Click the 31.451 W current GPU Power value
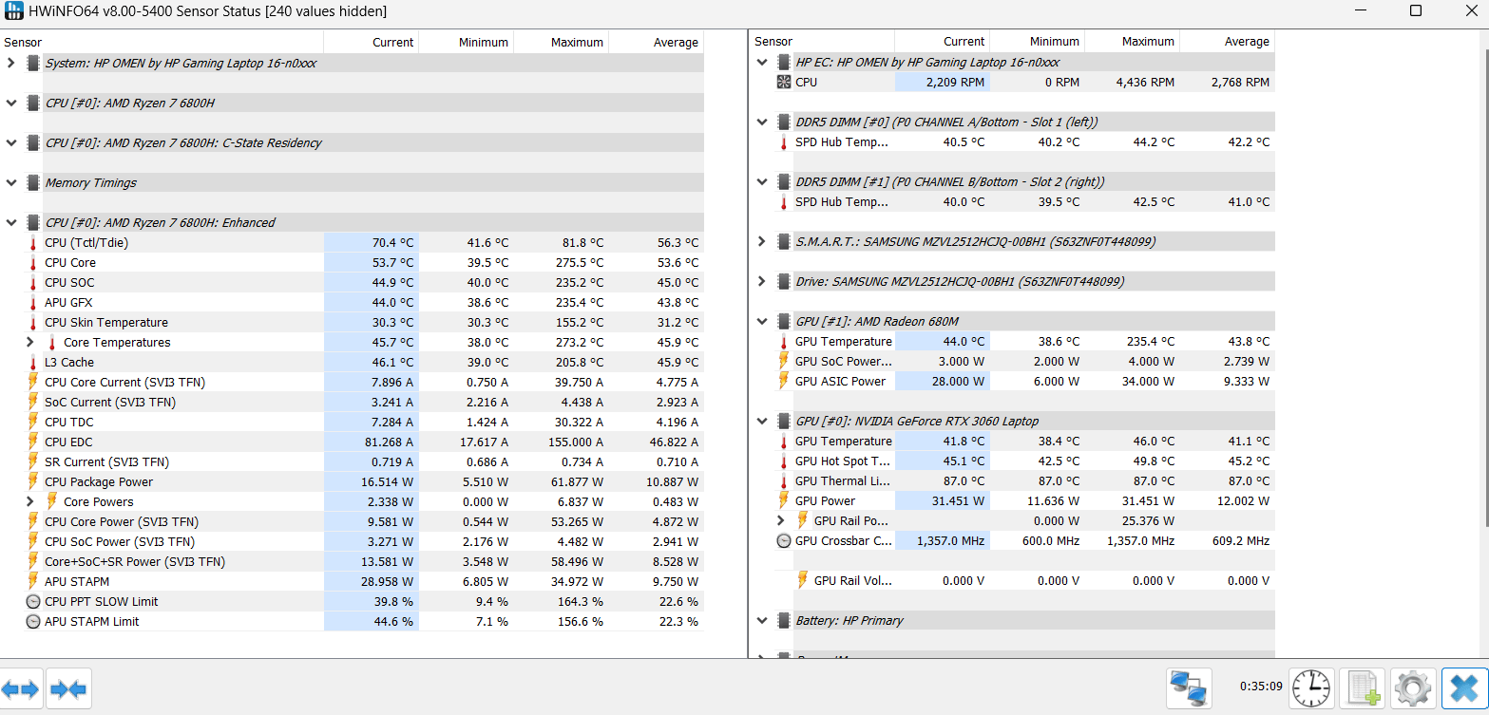 [953, 501]
